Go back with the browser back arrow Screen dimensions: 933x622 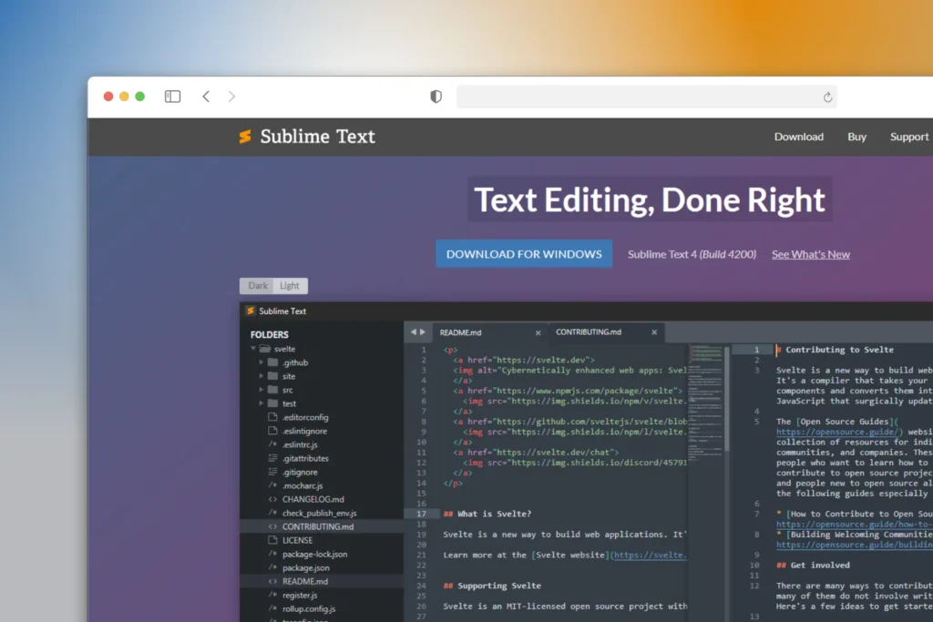[x=206, y=97]
